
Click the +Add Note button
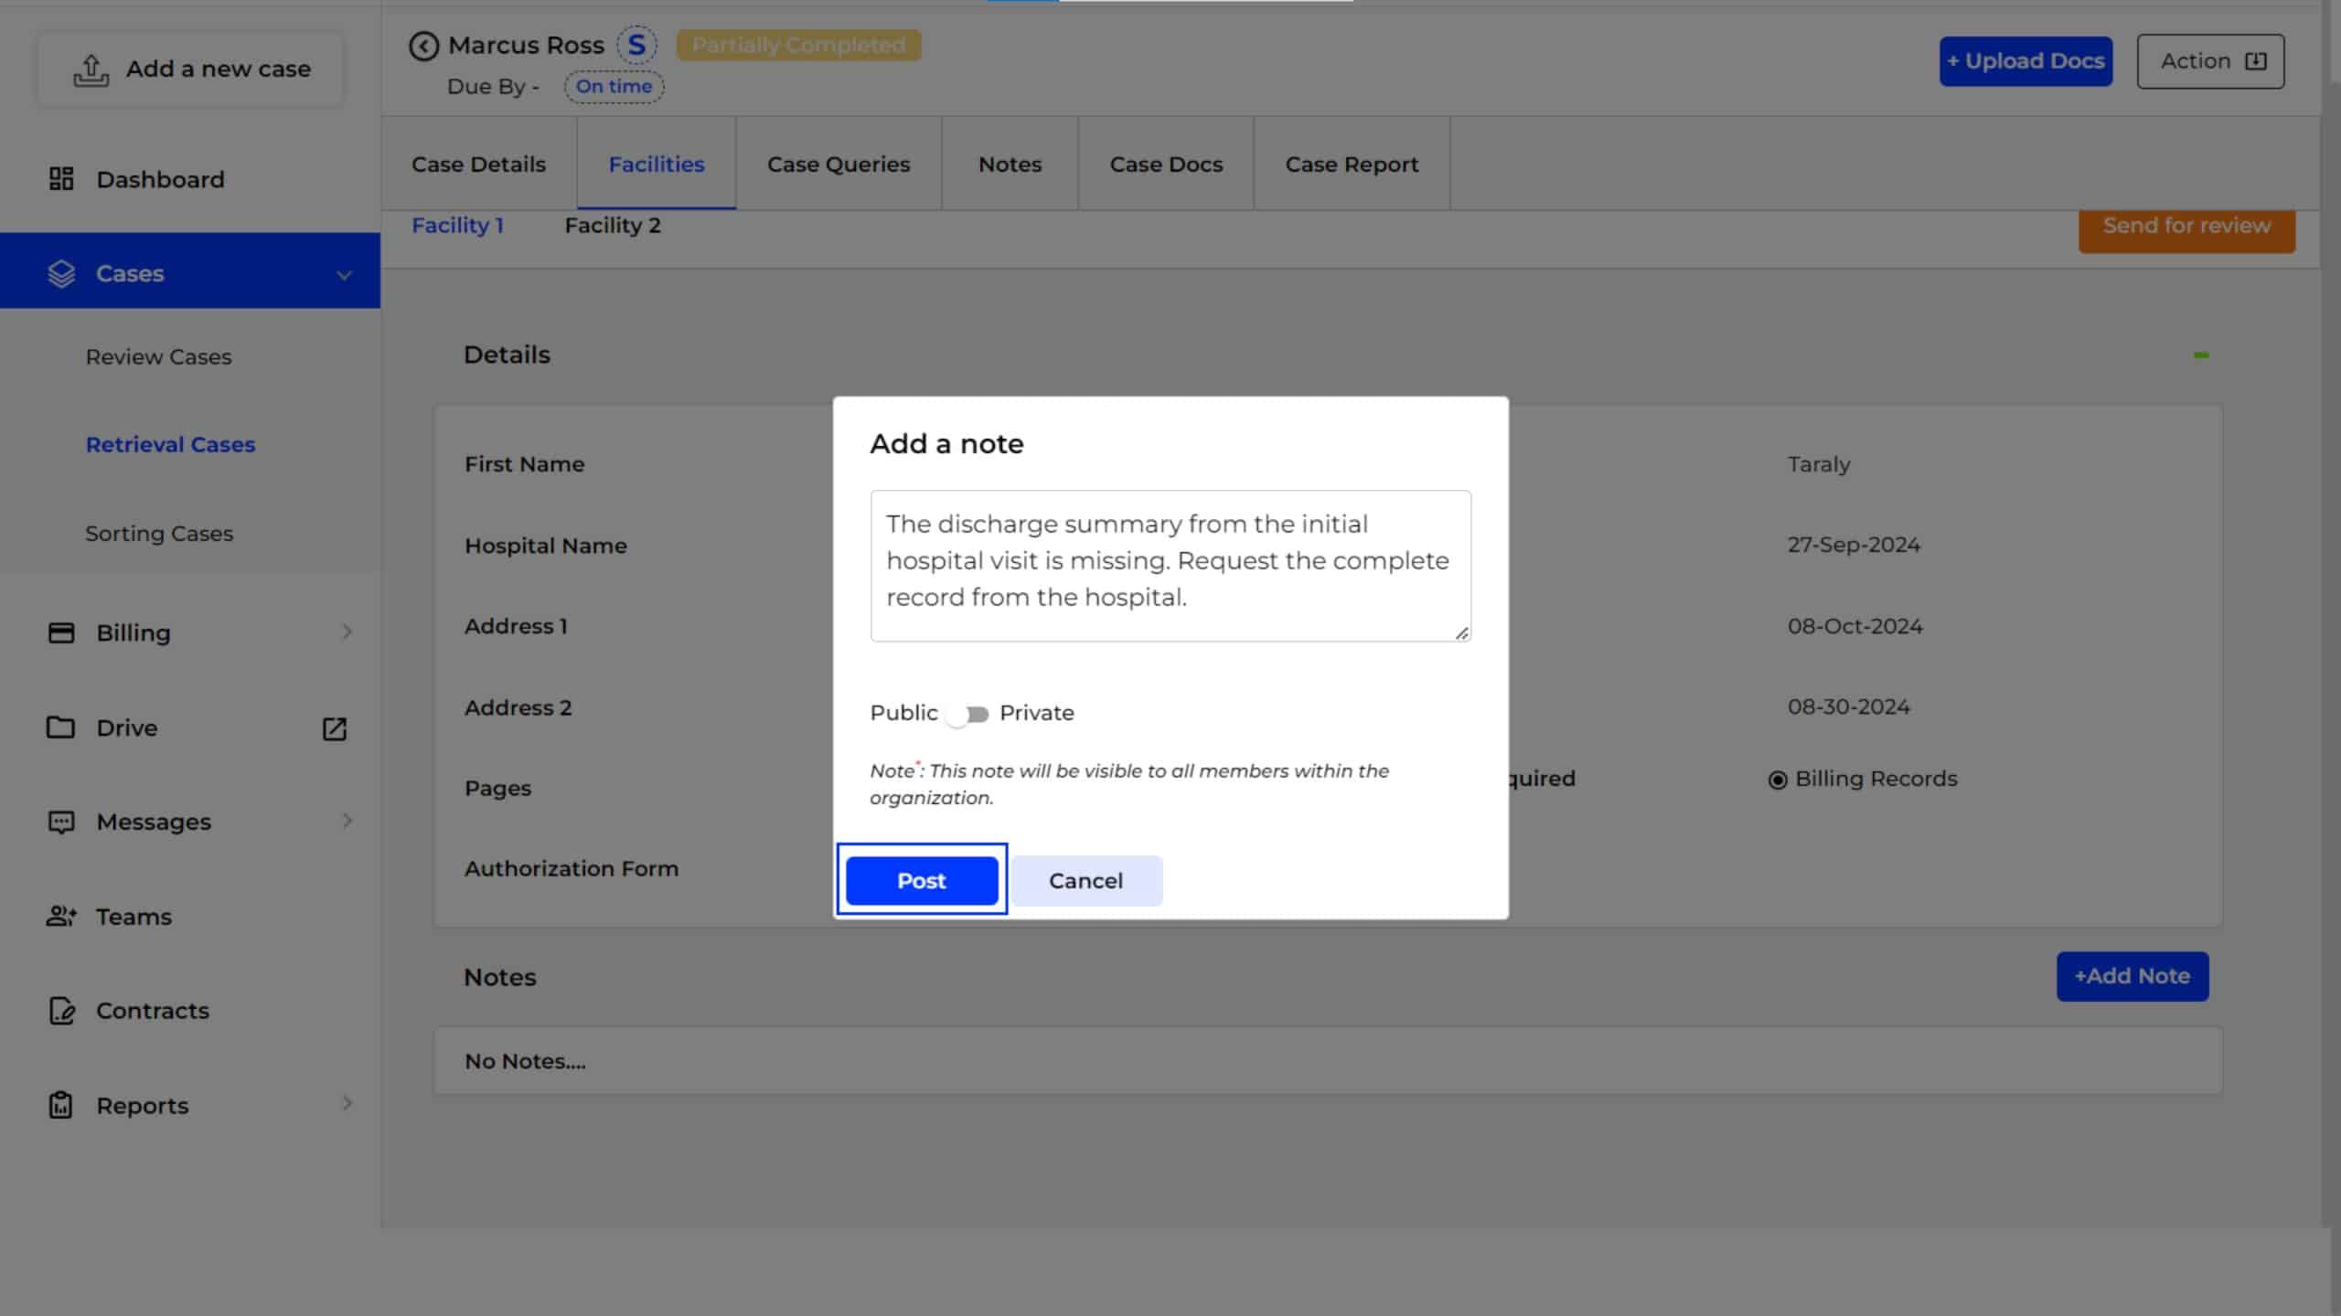[2133, 976]
